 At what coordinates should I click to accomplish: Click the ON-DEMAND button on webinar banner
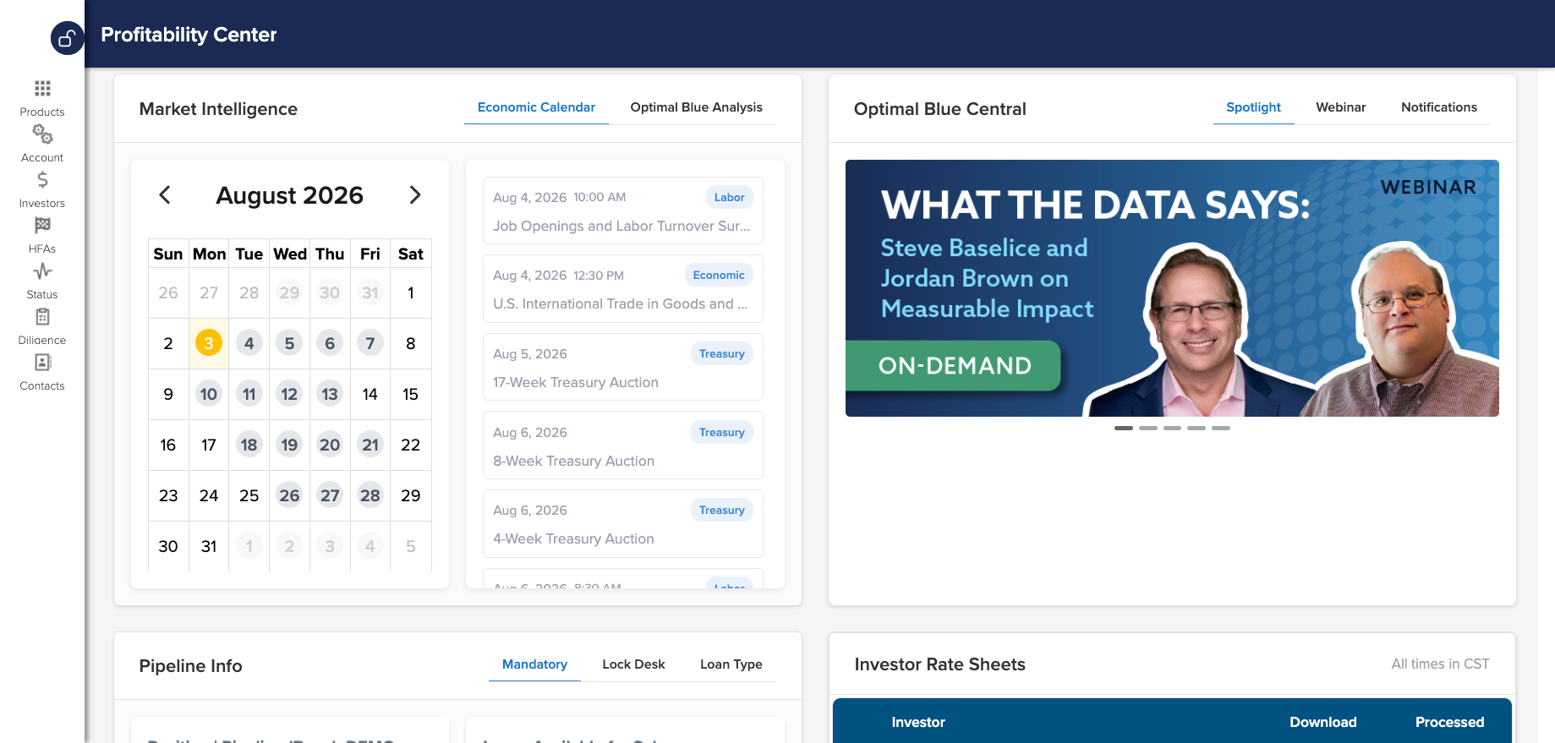[954, 365]
